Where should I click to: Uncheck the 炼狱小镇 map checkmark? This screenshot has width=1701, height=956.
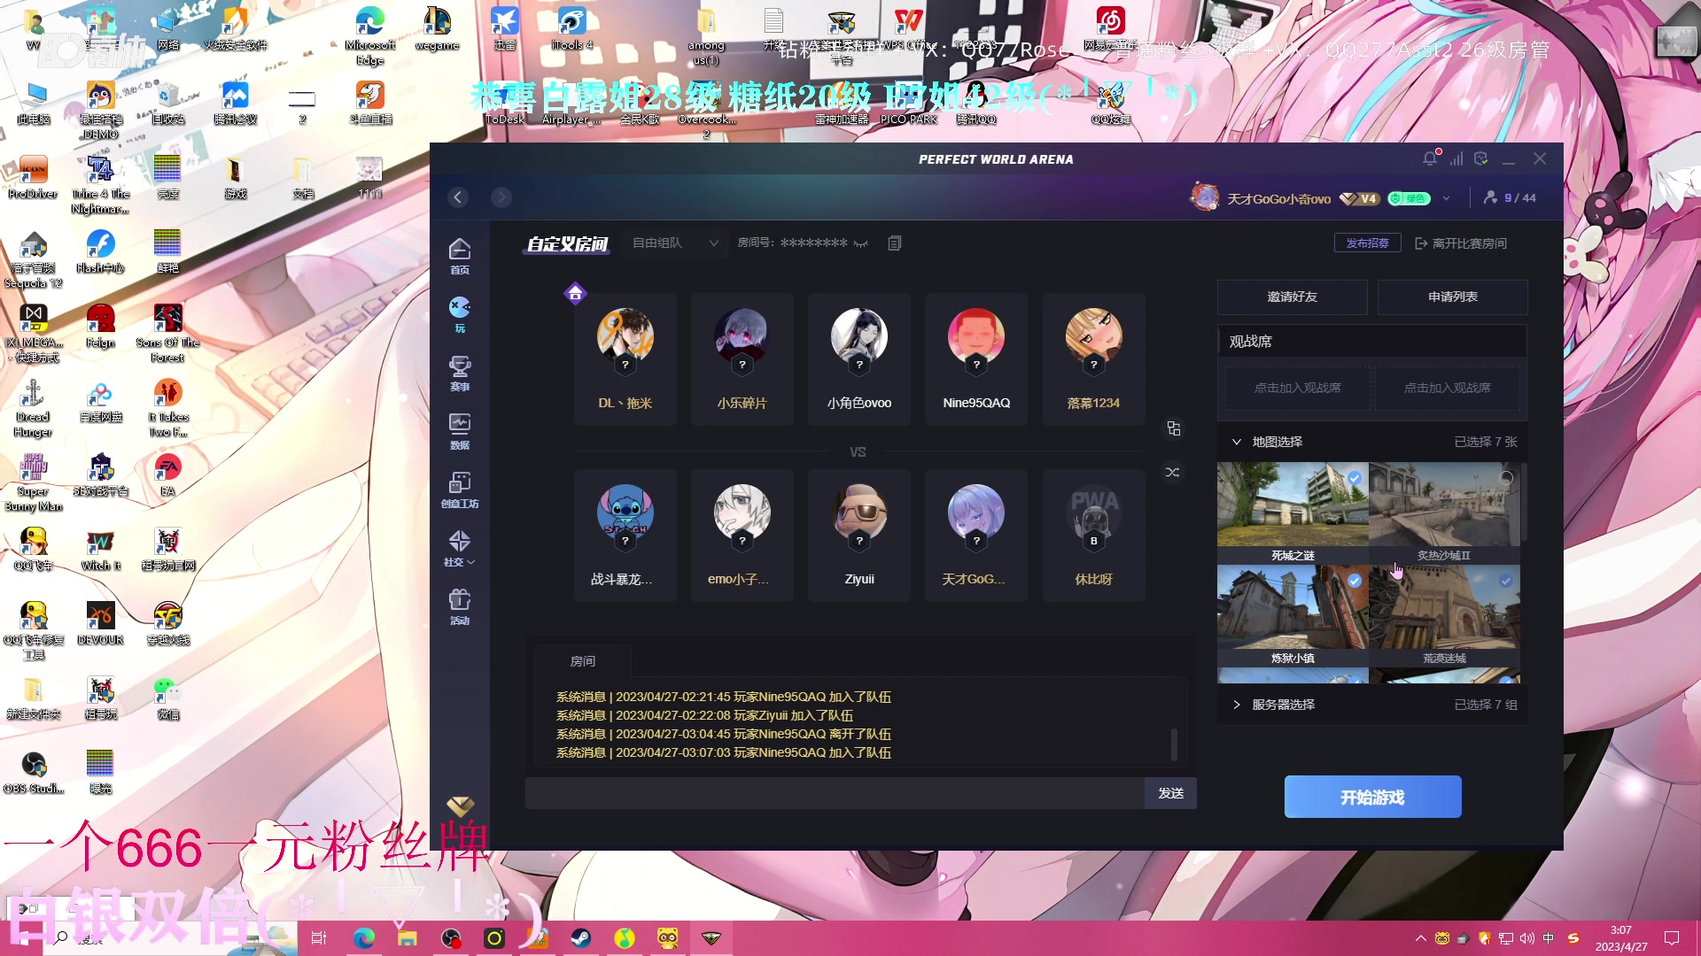[x=1355, y=581]
